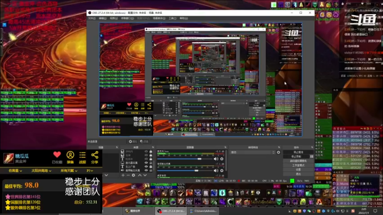Open 工具(T) menu in OBS
This screenshot has height=215, width=383.
click(x=172, y=18)
